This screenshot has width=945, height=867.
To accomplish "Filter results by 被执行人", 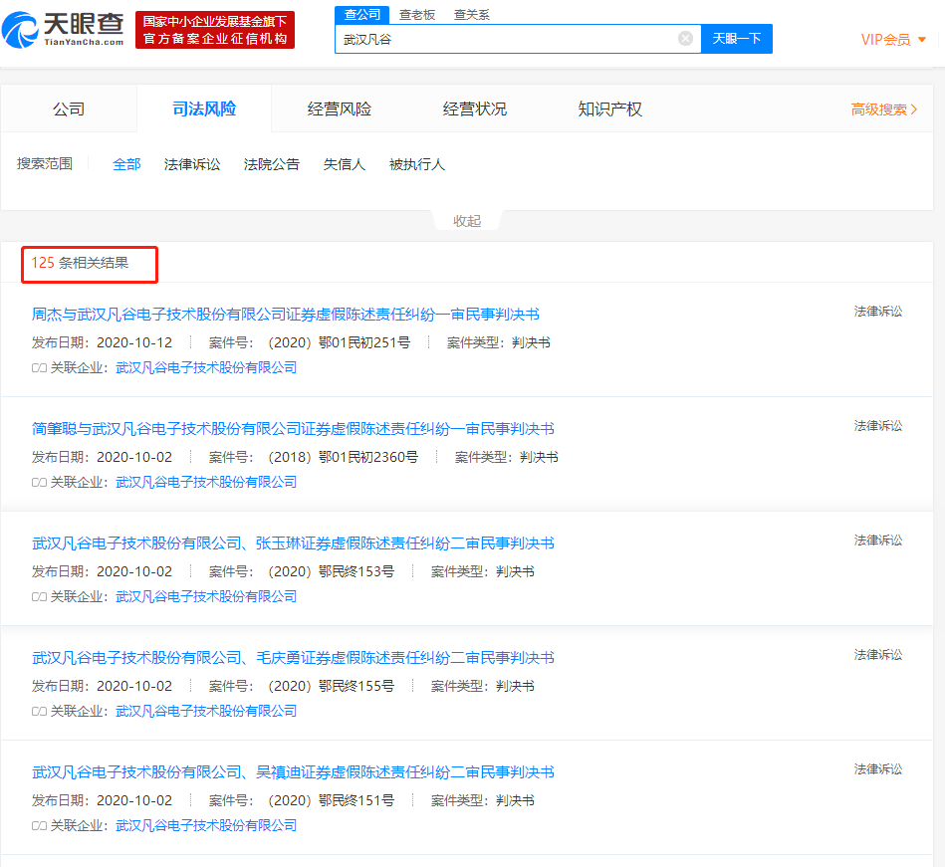I will tap(417, 164).
